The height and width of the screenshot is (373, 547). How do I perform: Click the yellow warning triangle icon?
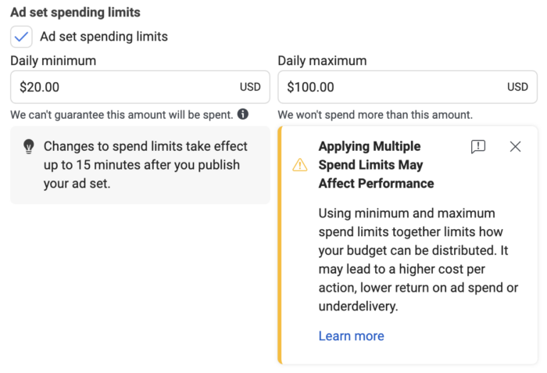(x=300, y=165)
